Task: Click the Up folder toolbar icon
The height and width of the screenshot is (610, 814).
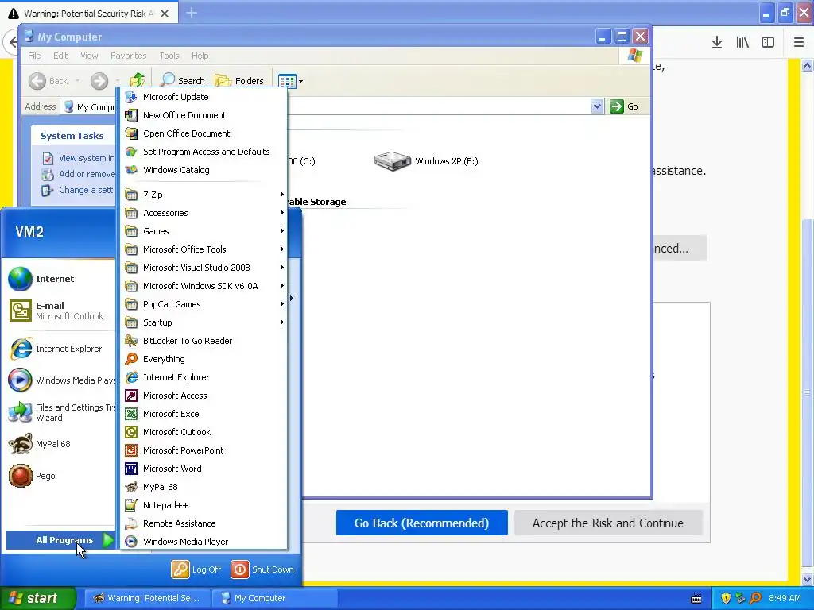Action: point(137,80)
